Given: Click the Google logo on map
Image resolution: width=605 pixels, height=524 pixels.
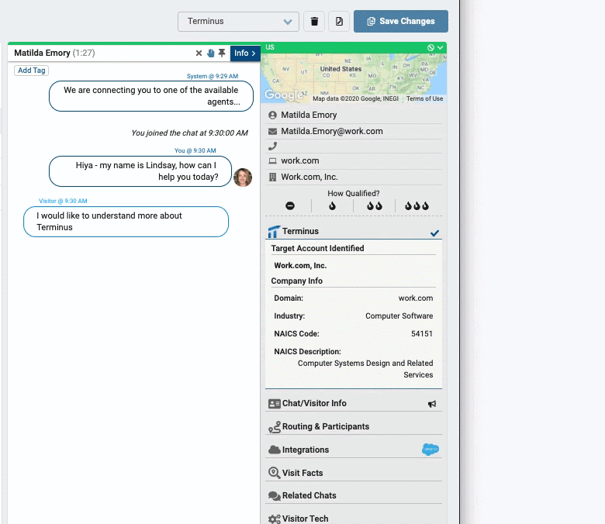Looking at the screenshot, I should click(284, 95).
